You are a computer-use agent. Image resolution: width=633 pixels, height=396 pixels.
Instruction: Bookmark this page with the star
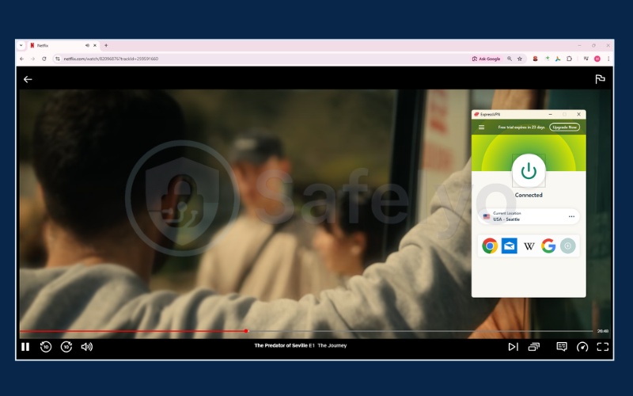[x=520, y=59]
